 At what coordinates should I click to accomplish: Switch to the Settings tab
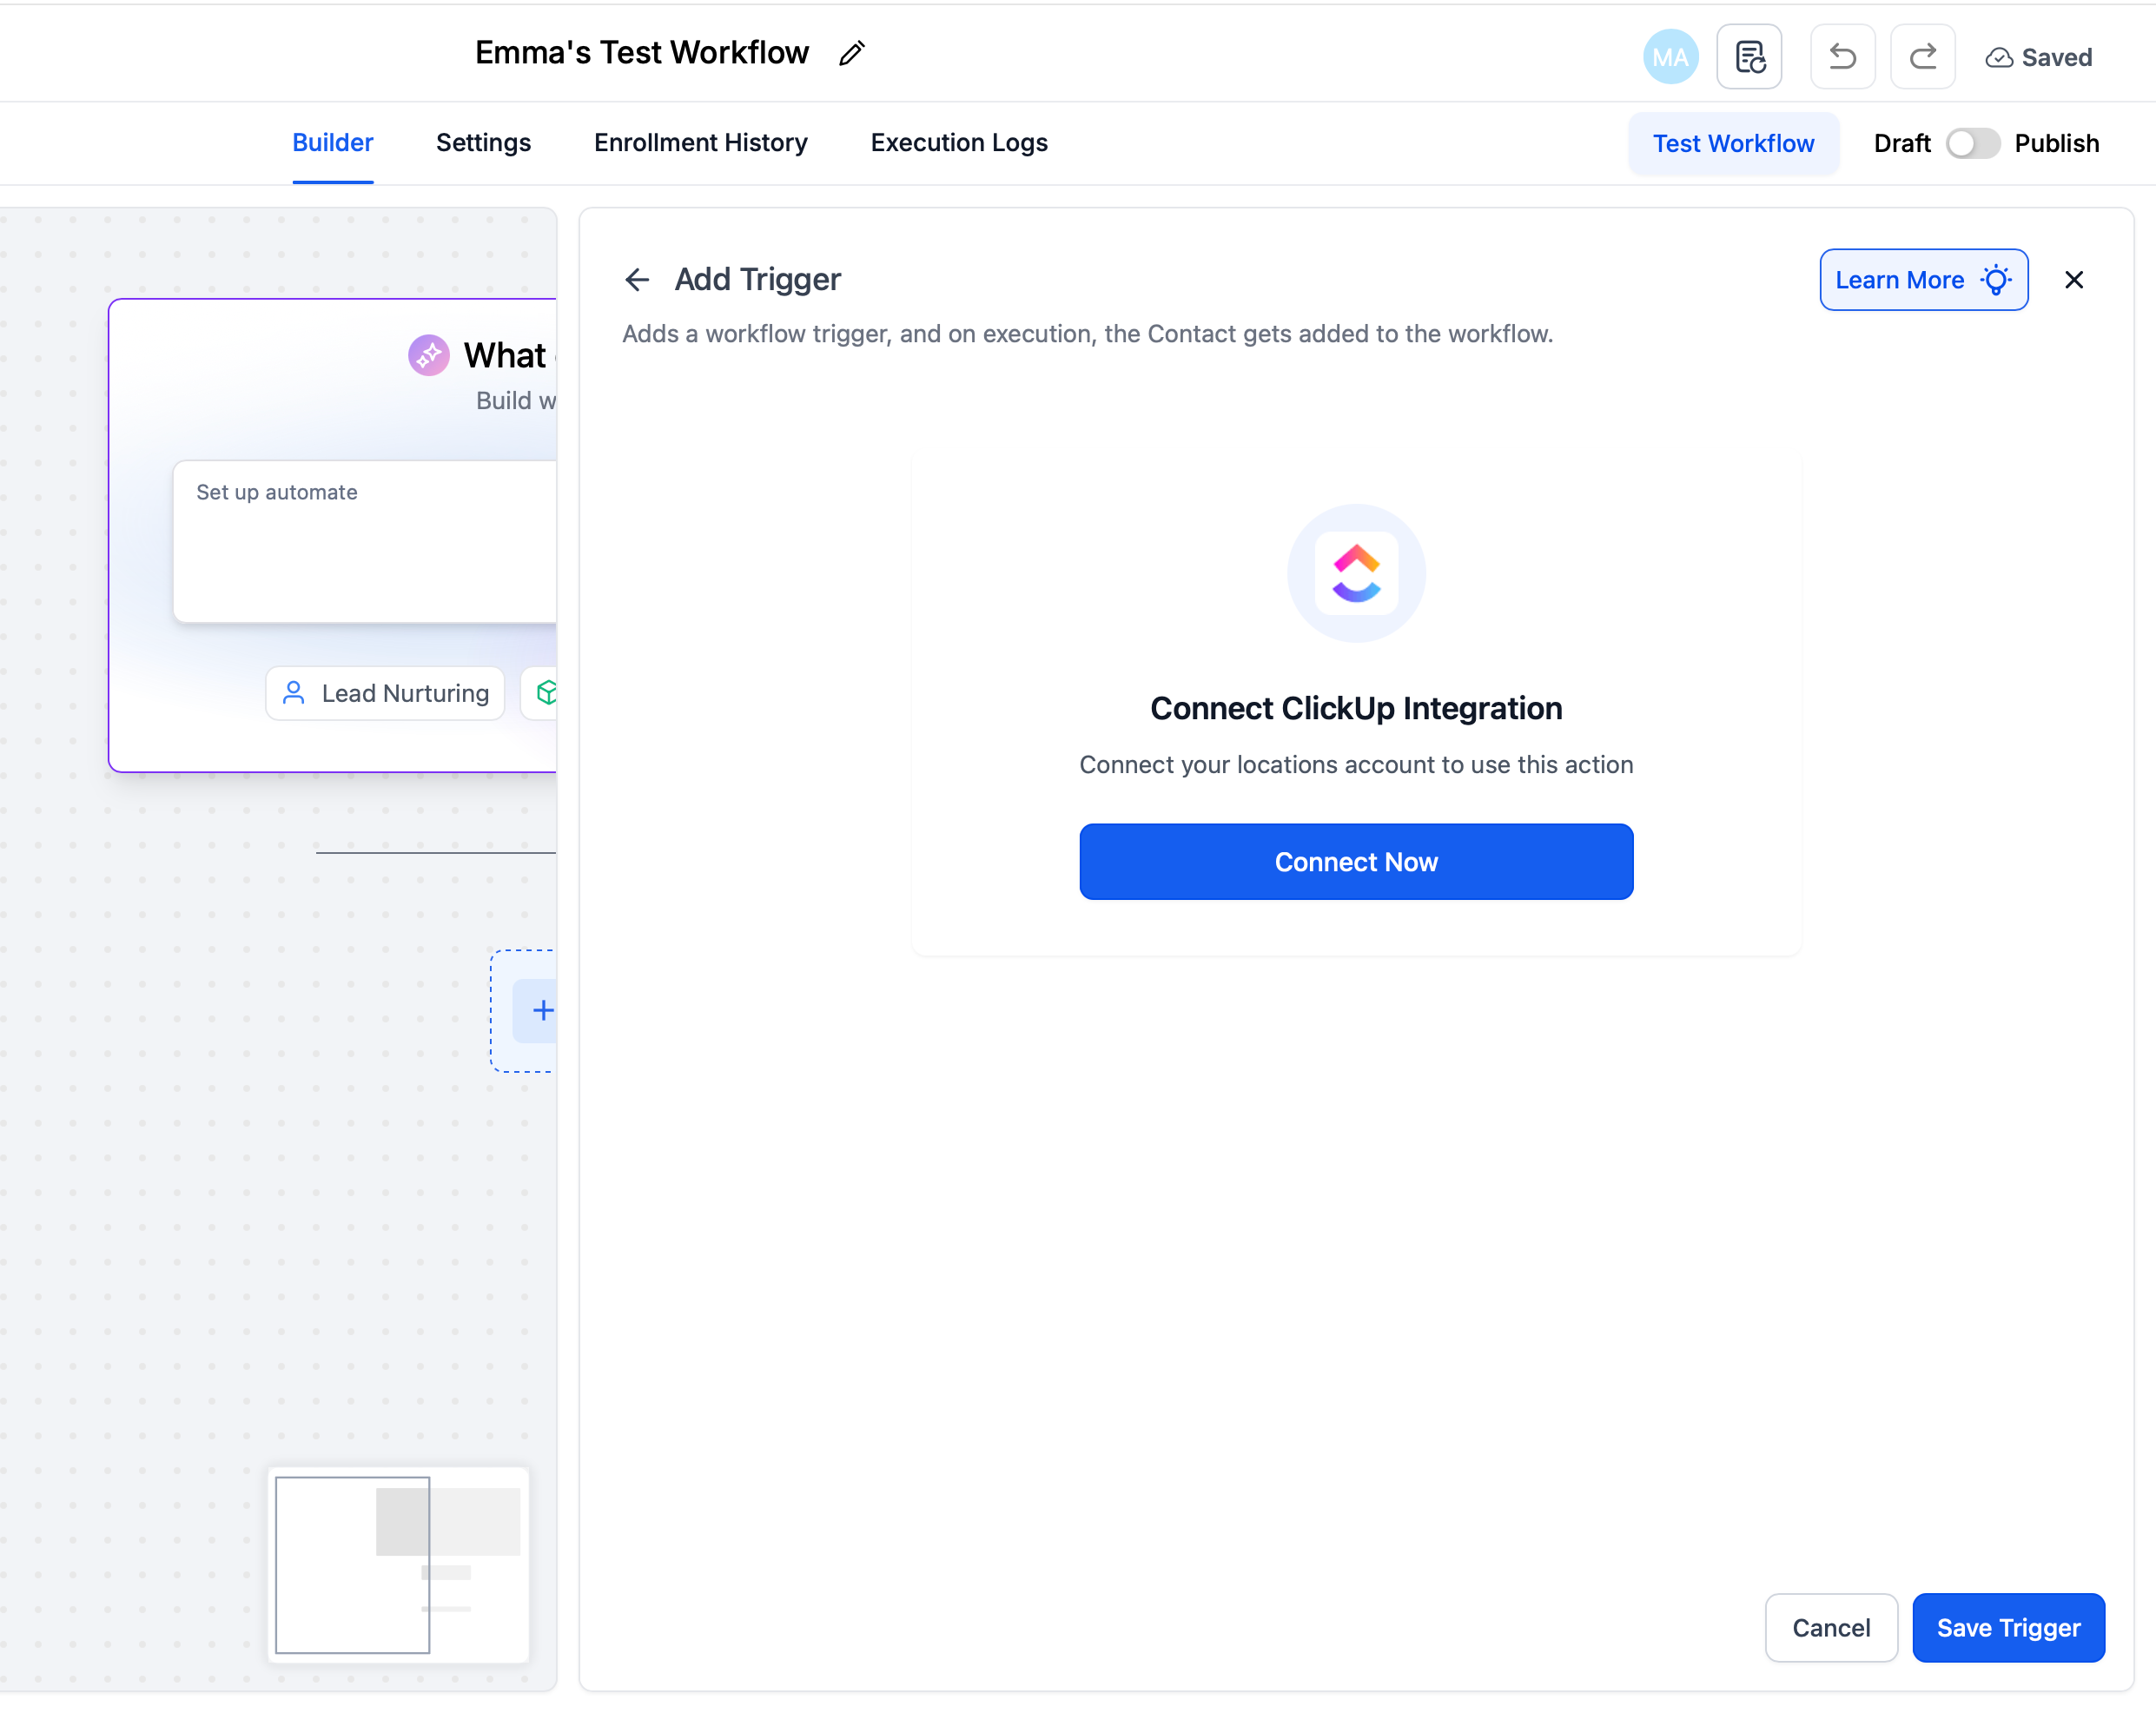pyautogui.click(x=483, y=143)
